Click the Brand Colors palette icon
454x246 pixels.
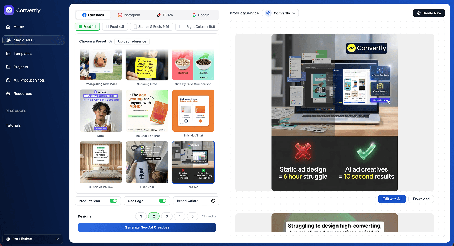213,201
